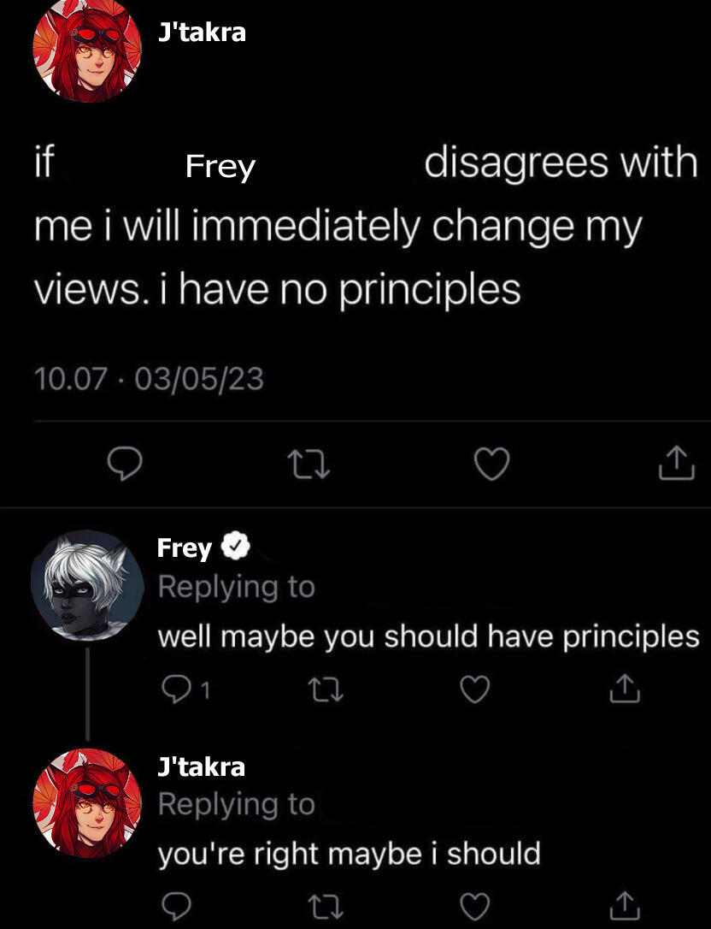Like the main tweet about principles
Screen dimensions: 711x929
[x=492, y=464]
